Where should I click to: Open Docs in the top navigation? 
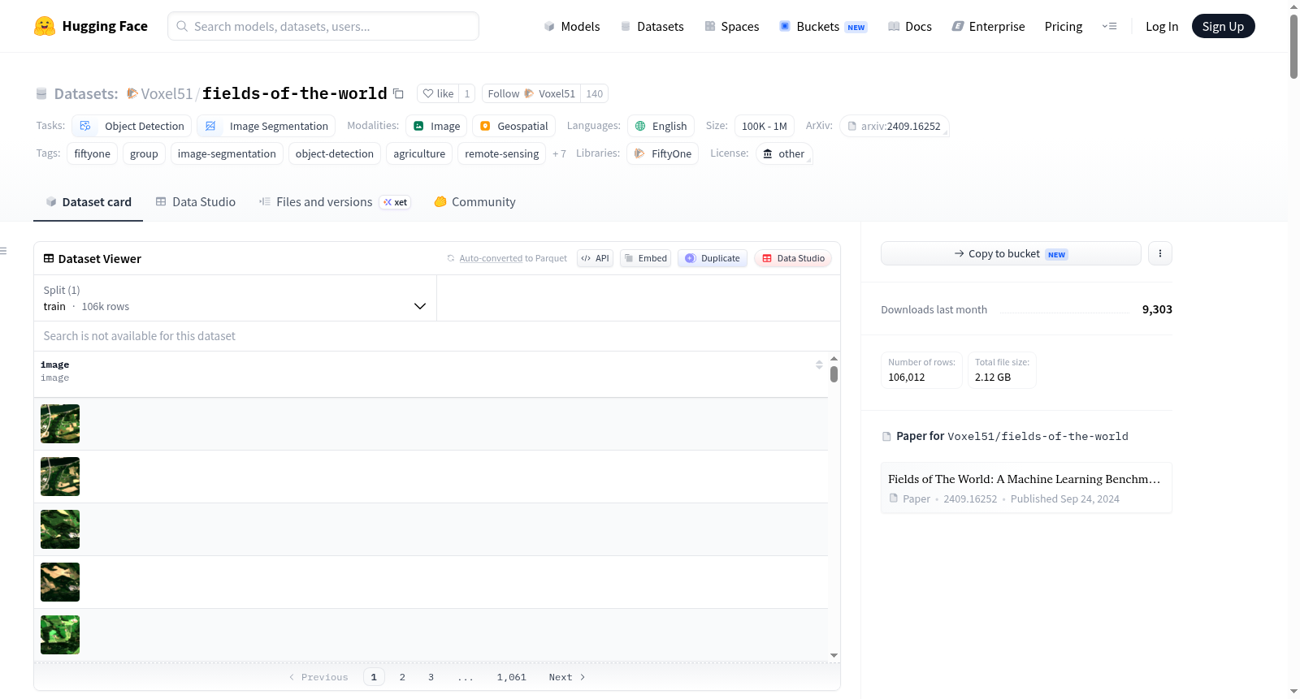pyautogui.click(x=910, y=26)
